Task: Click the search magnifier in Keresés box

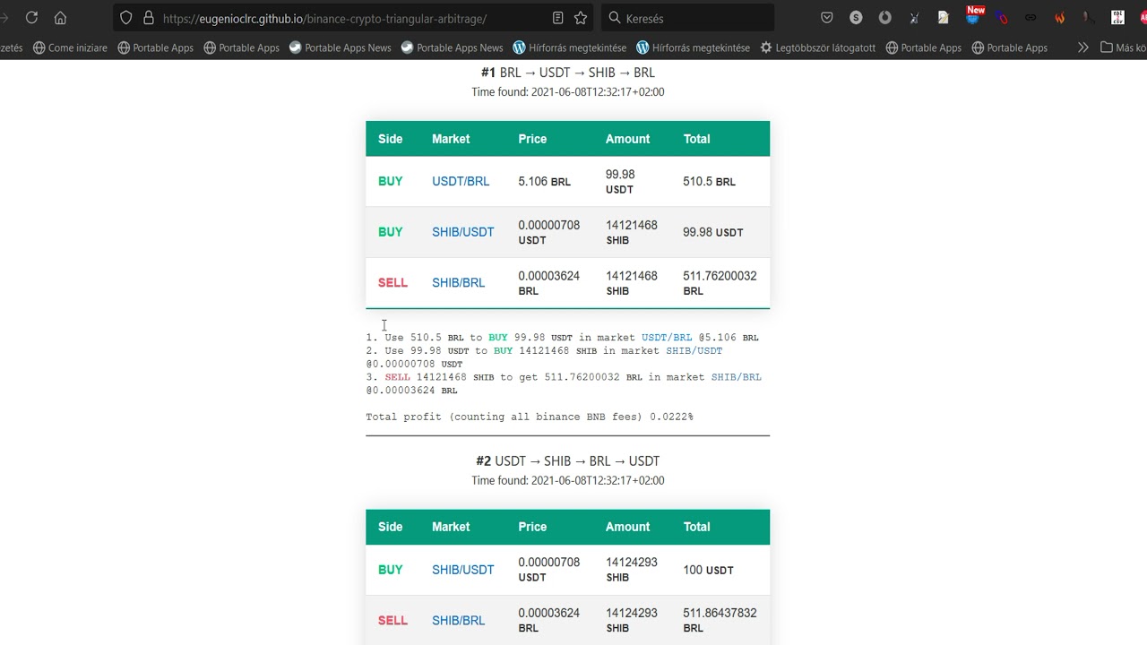Action: pyautogui.click(x=615, y=18)
